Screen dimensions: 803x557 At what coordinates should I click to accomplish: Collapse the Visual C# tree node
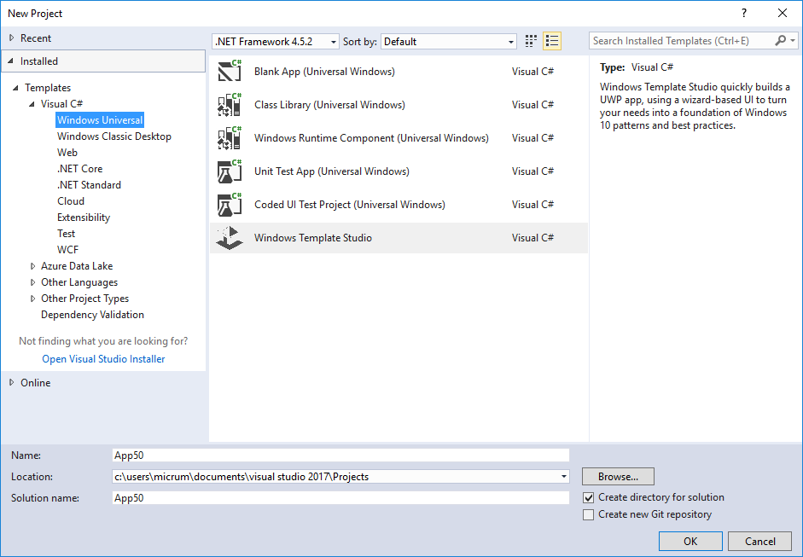[32, 103]
